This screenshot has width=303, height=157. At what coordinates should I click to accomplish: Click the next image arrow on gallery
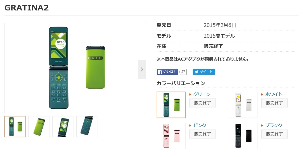tap(142, 69)
